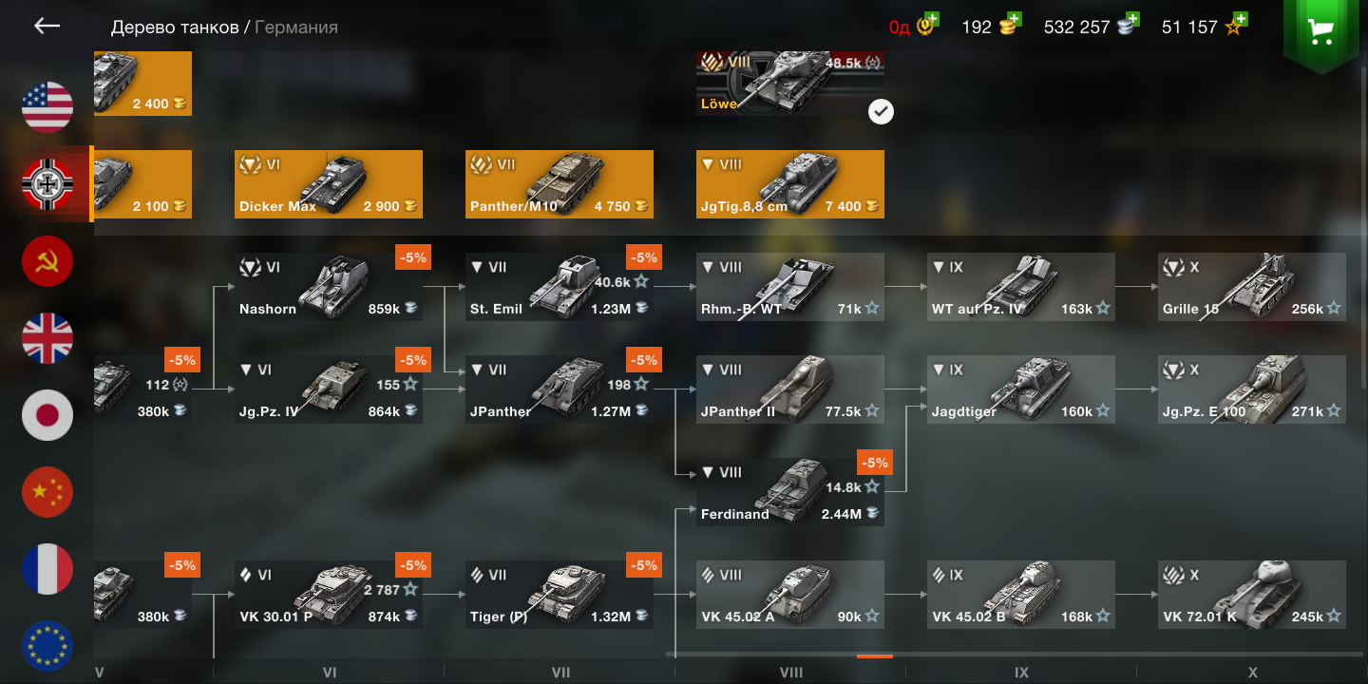This screenshot has width=1368, height=684.
Task: Open the Grille 15 tank card
Action: [x=1252, y=287]
